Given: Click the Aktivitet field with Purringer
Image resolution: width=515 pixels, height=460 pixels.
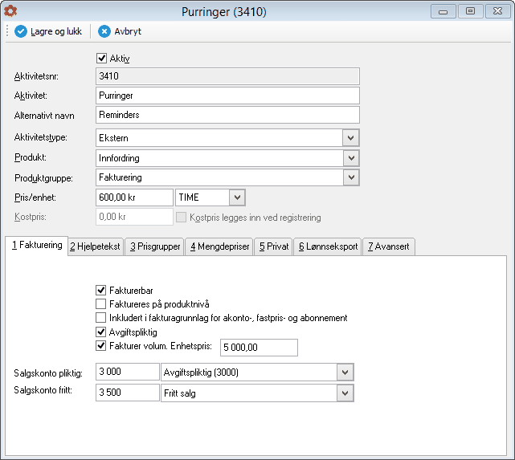Looking at the screenshot, I should [227, 96].
